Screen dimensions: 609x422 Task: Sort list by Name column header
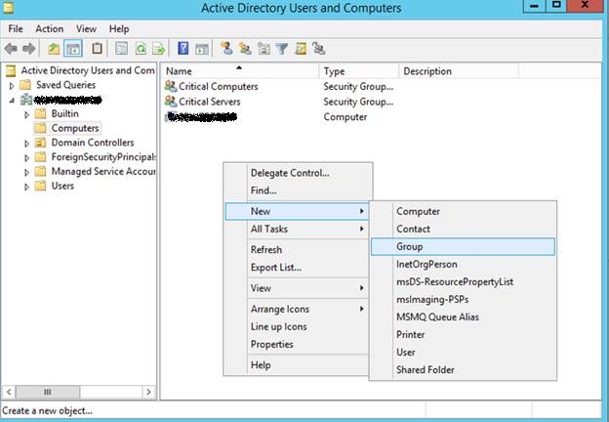[x=240, y=71]
